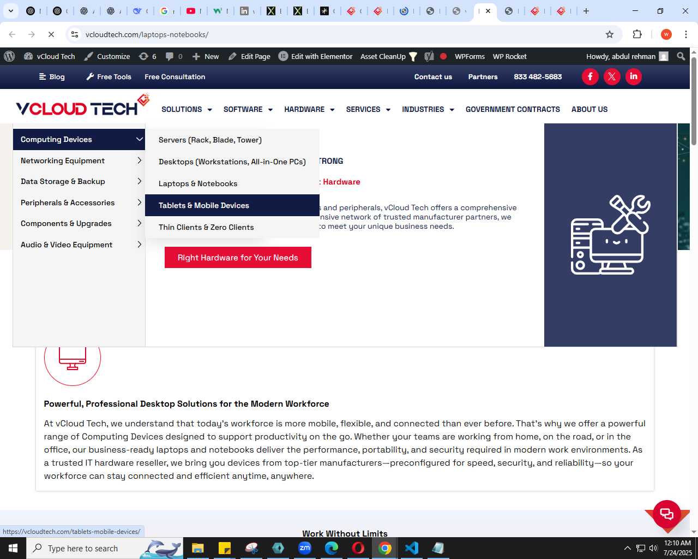The image size is (698, 559).
Task: Open the Chrome three-dot menu
Action: tap(686, 34)
